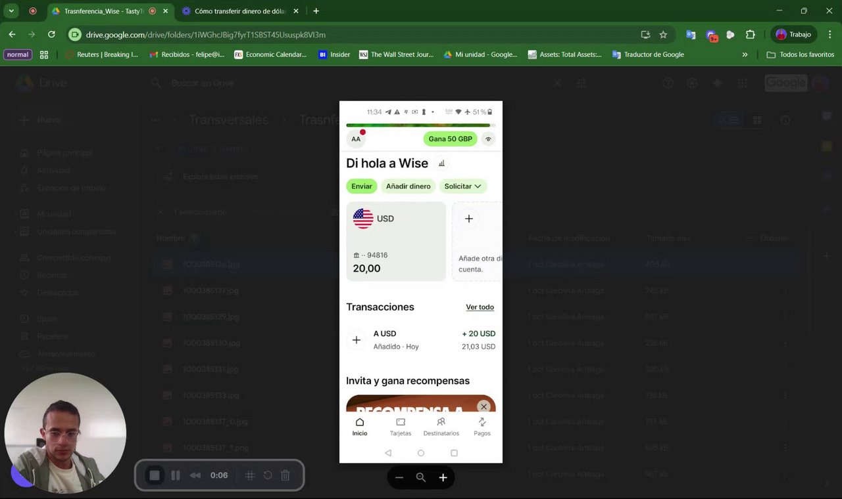
Task: Zoom out of the image preview
Action: (399, 477)
